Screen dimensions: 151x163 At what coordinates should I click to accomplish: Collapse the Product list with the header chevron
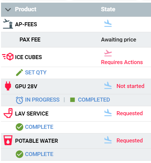[x=8, y=10]
